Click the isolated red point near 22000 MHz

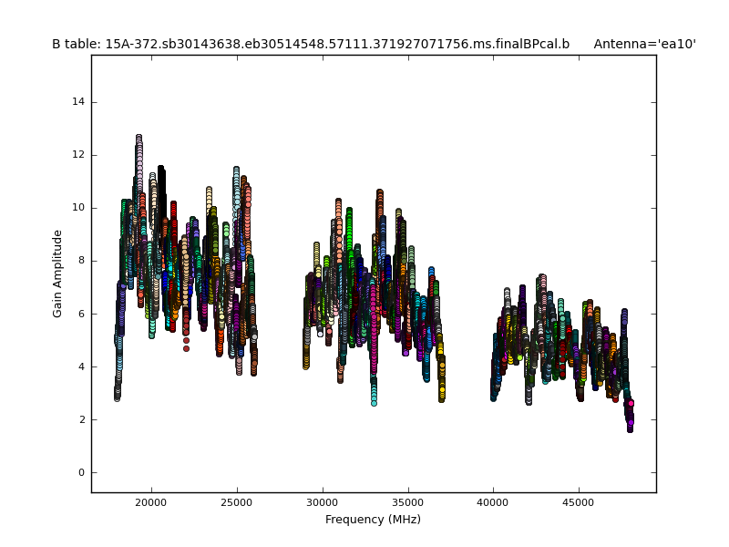[x=186, y=347]
